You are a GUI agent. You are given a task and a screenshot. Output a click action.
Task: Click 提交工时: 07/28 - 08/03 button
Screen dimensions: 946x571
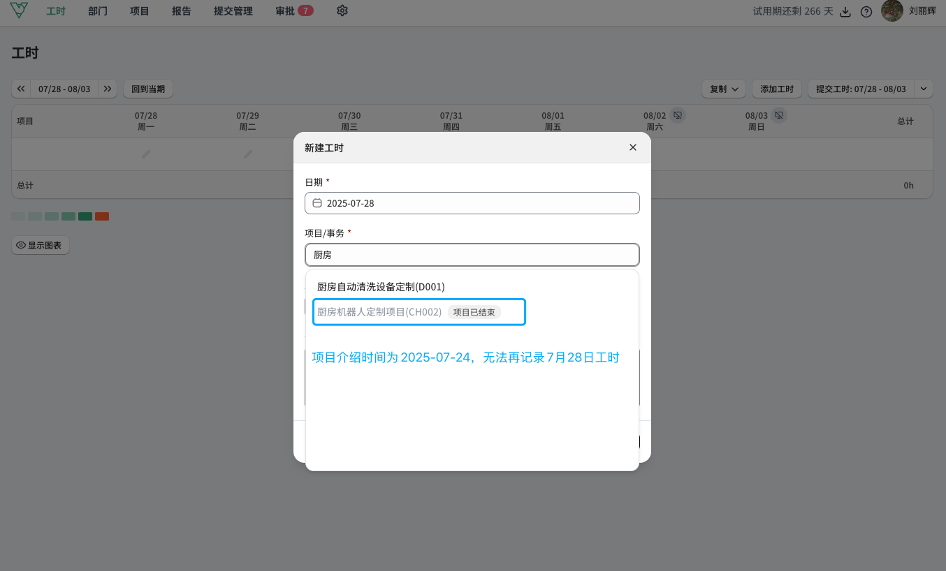[861, 89]
